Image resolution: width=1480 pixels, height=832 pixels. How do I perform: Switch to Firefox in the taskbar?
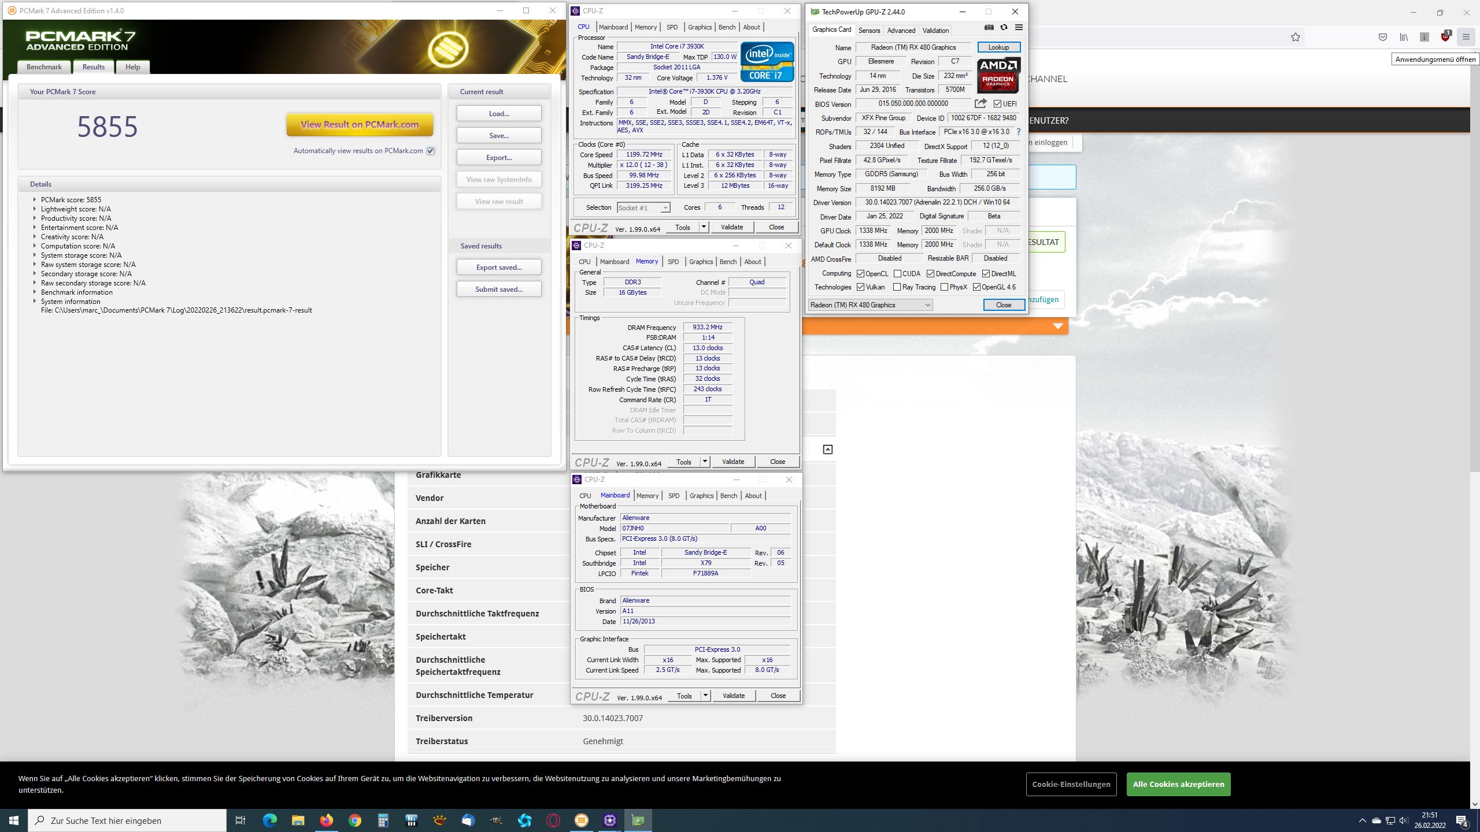click(x=326, y=820)
